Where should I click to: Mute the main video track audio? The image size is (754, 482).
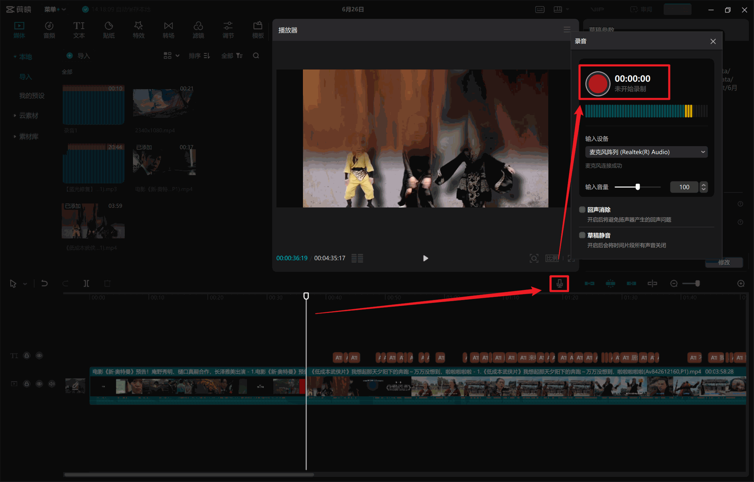tap(52, 384)
